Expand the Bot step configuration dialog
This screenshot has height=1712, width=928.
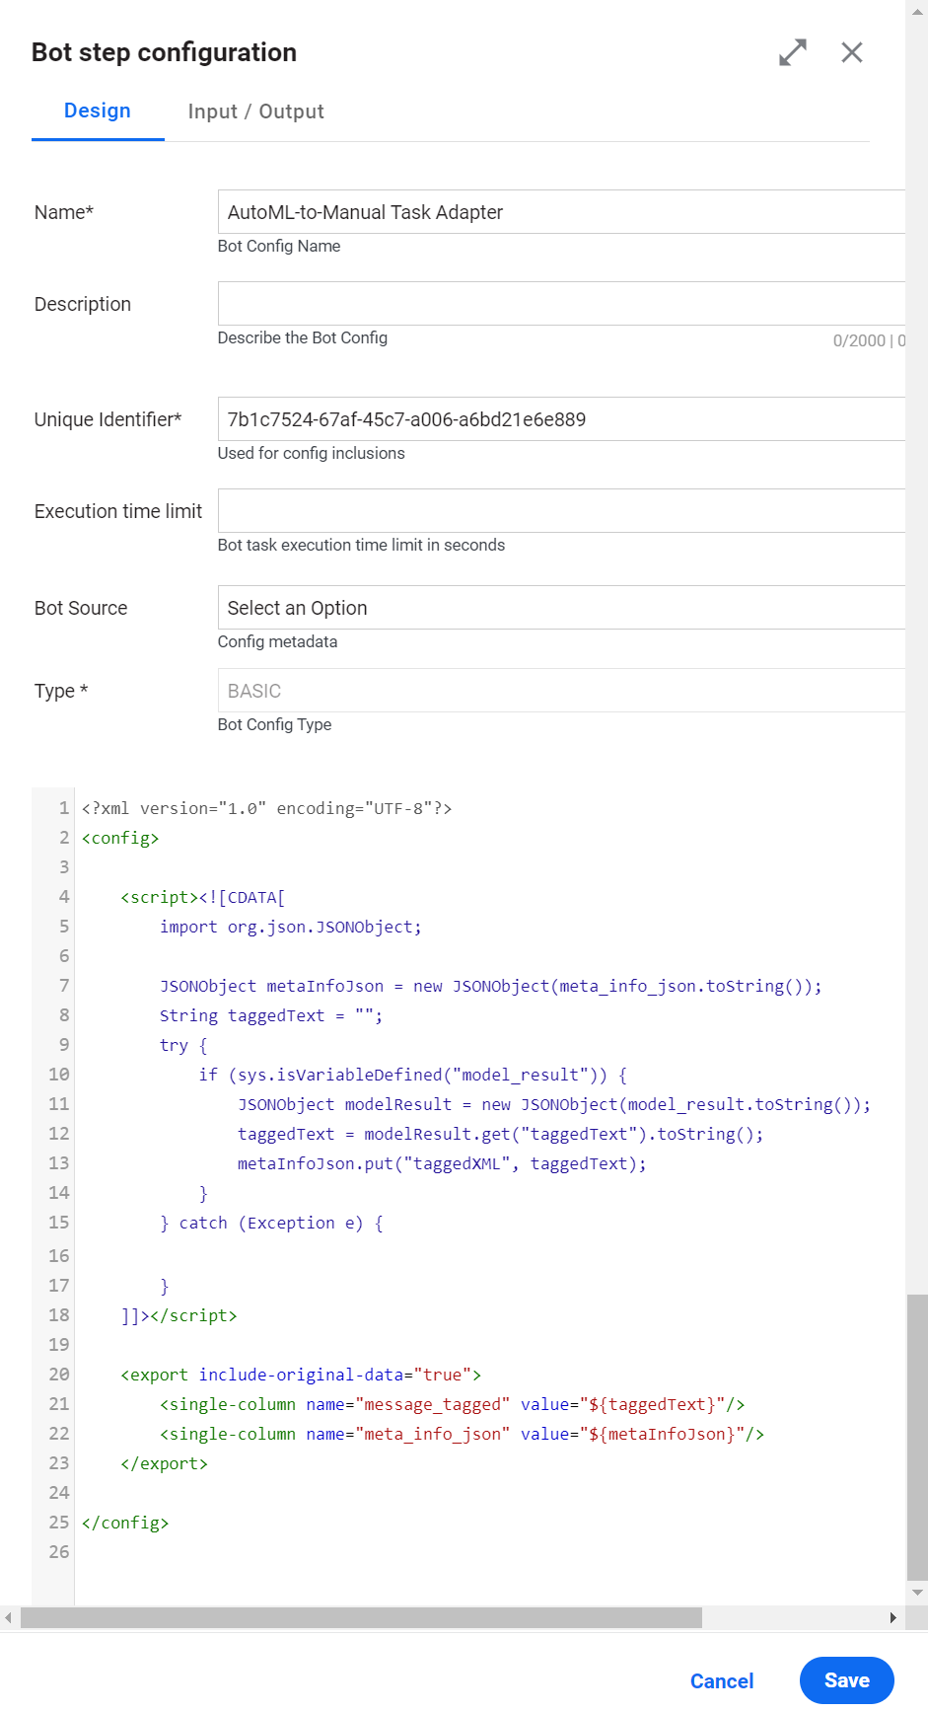tap(793, 52)
